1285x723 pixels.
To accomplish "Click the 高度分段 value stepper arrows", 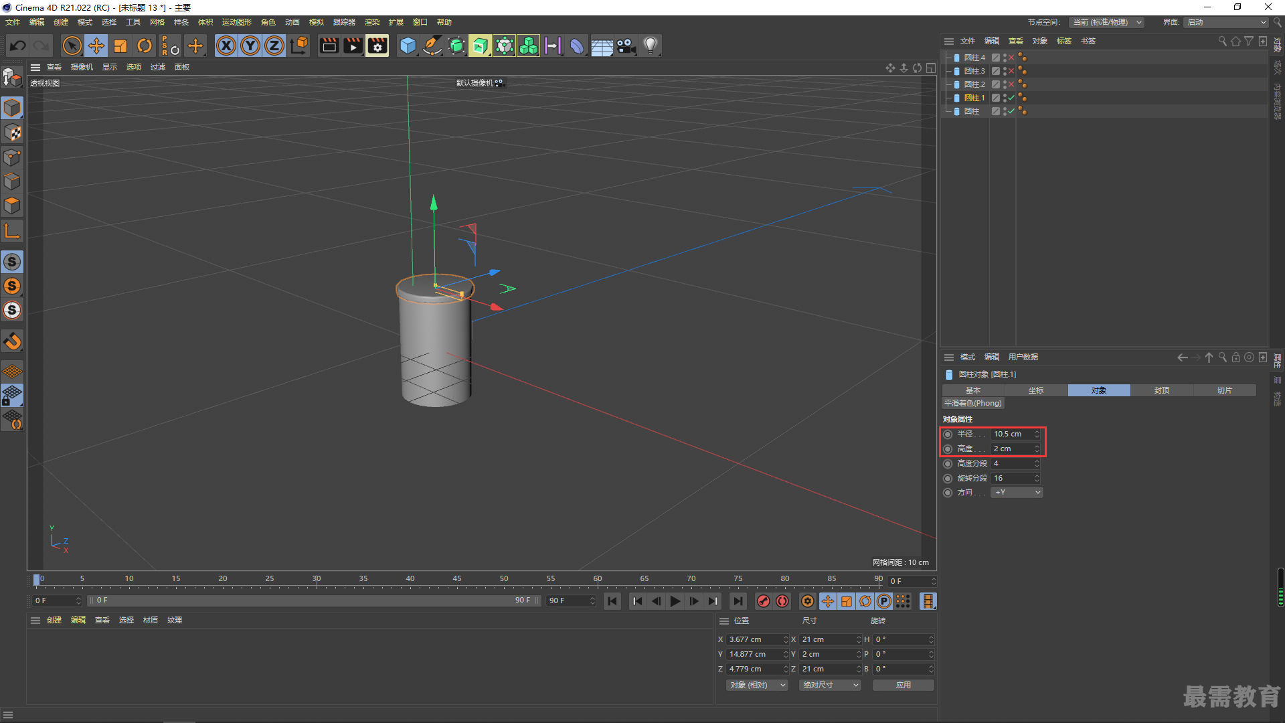I will pos(1037,464).
